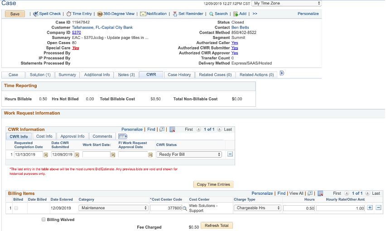Open calendar for Requested Completion Date
Viewport: 386px width, 231px height.
[46, 155]
